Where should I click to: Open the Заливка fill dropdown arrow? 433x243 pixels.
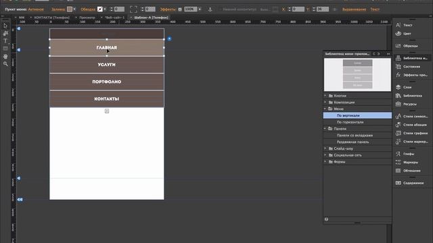(74, 9)
